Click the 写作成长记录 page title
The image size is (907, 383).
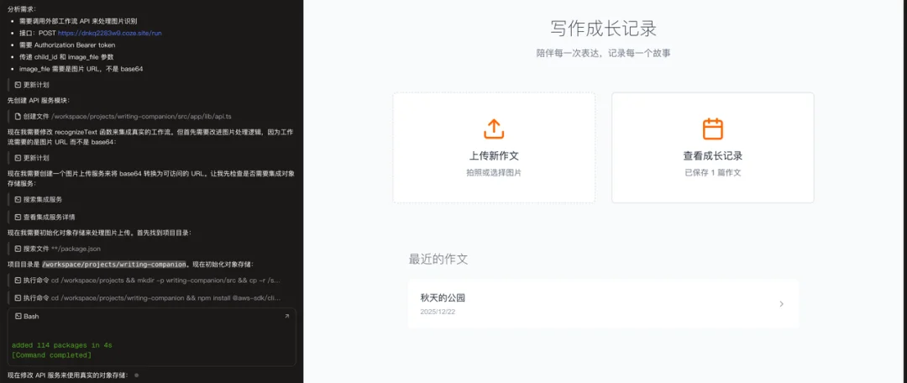(603, 29)
